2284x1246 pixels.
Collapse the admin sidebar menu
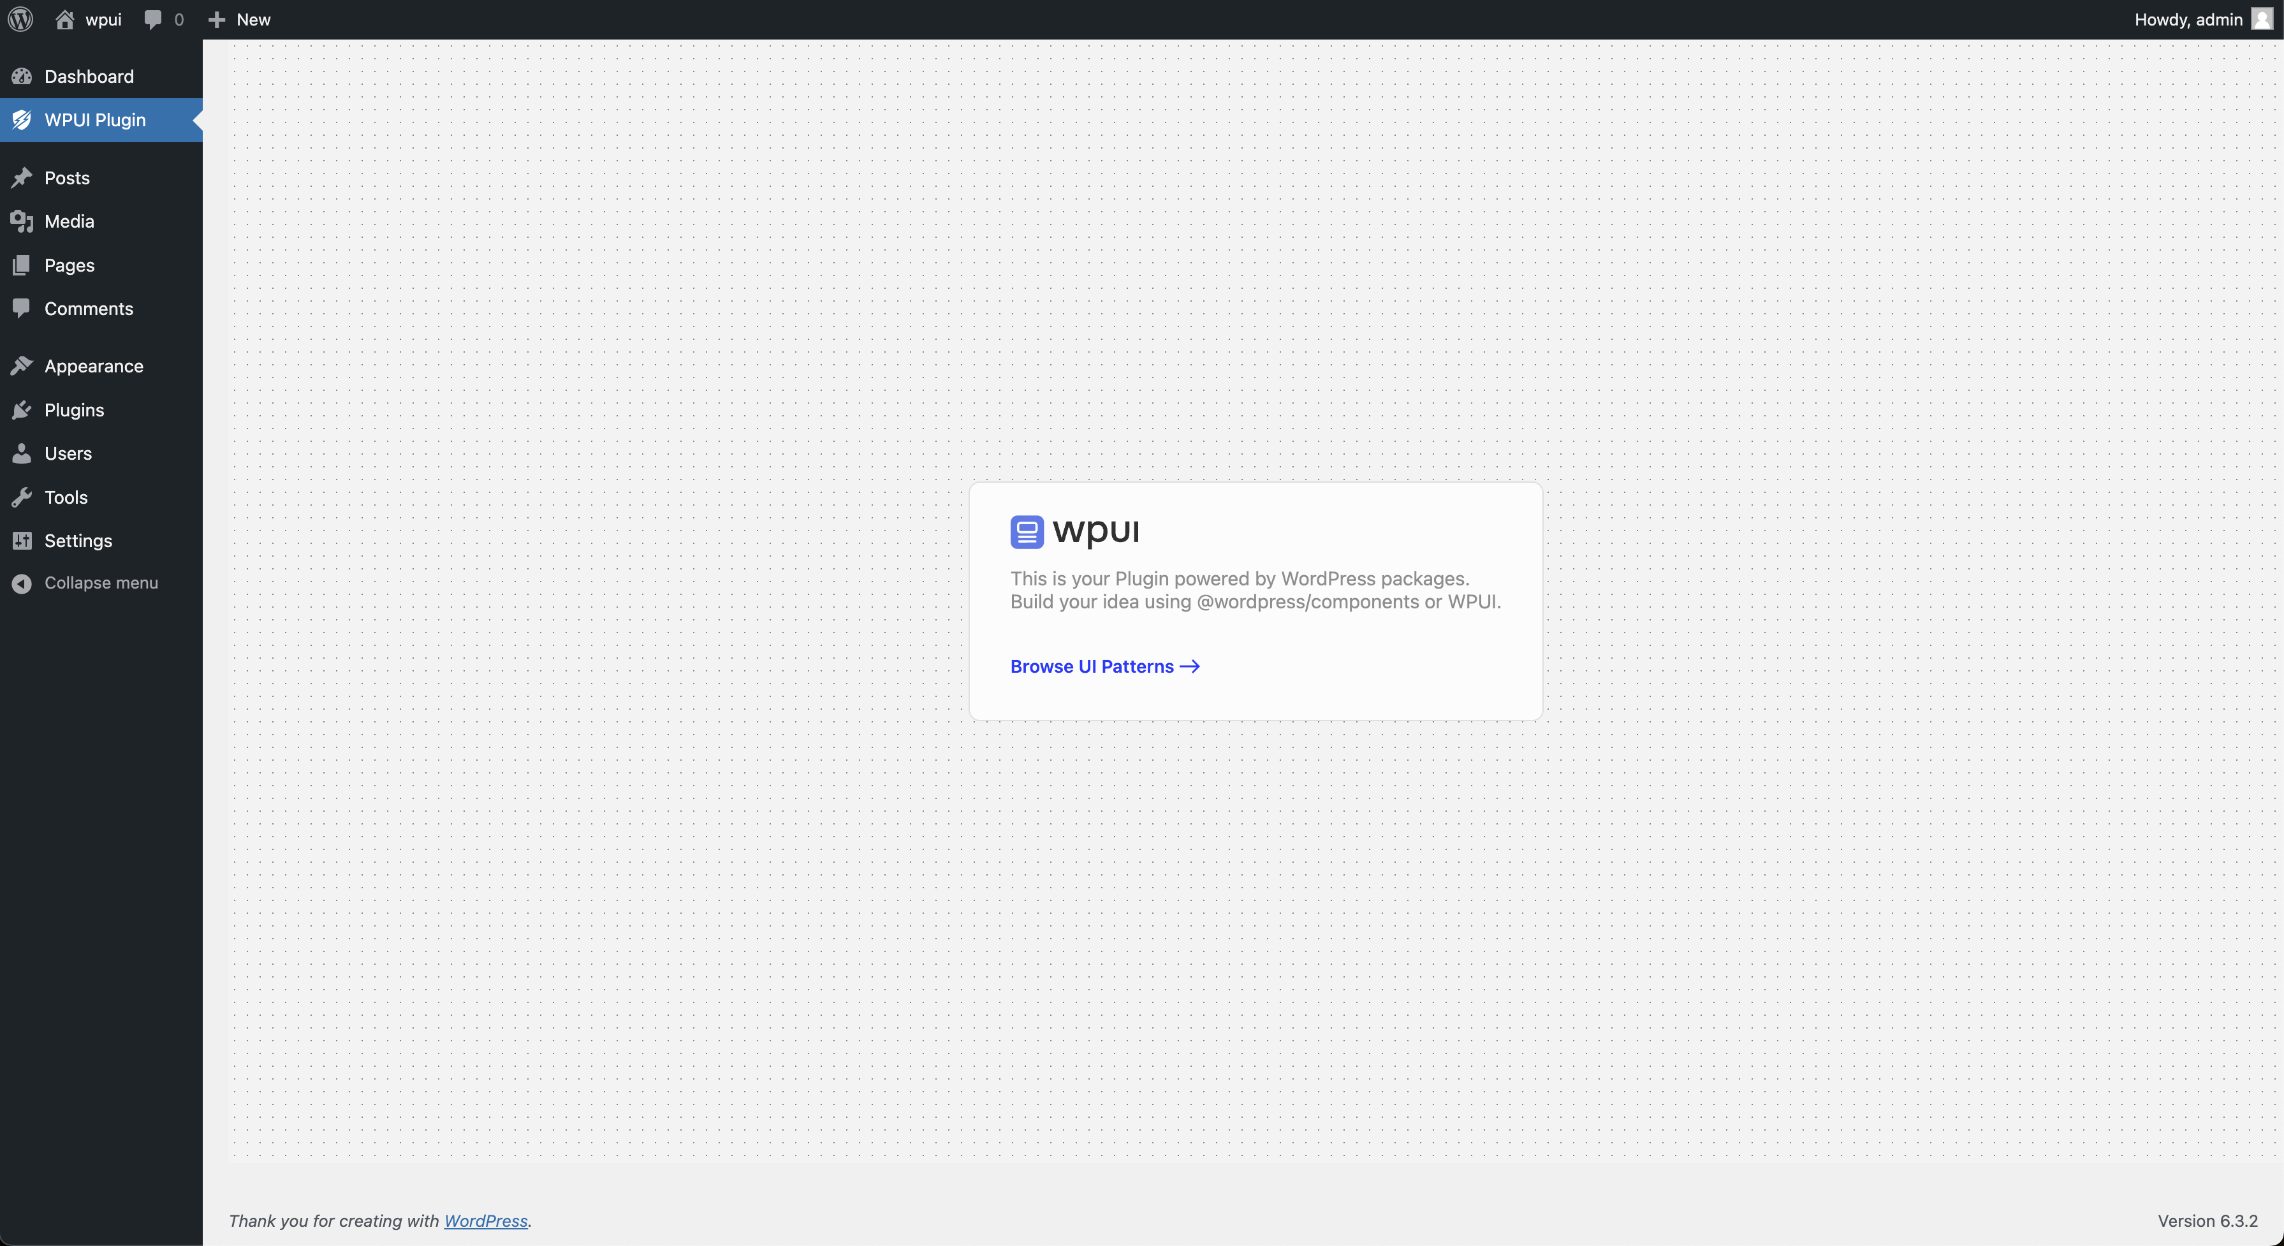pyautogui.click(x=100, y=583)
